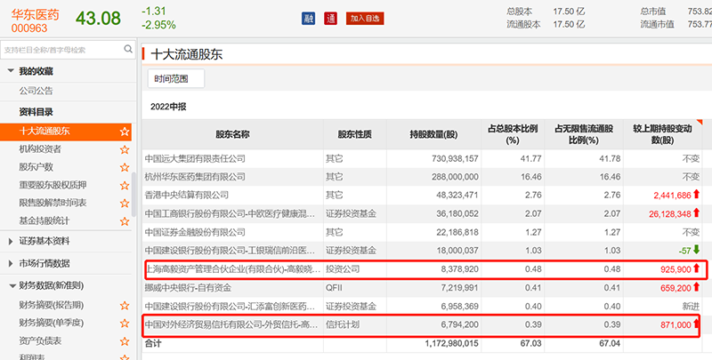Viewport: 712px width, 360px height.
Task: Open 财务摘要(单季度) in sidebar
Action: [52, 323]
